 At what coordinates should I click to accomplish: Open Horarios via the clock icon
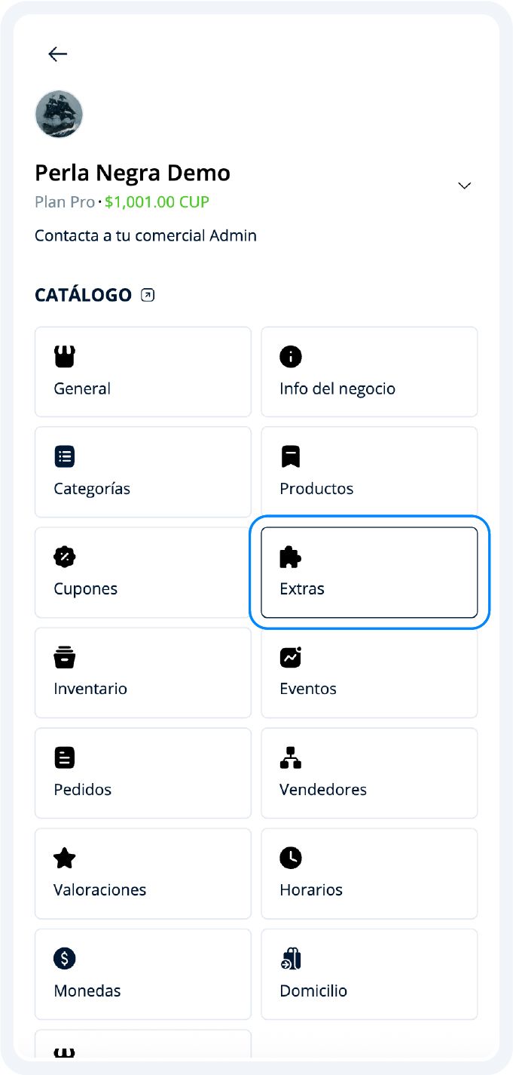pos(291,858)
